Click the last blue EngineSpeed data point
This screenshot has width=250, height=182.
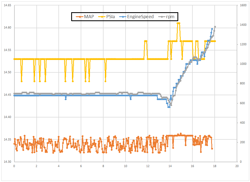click(212, 29)
